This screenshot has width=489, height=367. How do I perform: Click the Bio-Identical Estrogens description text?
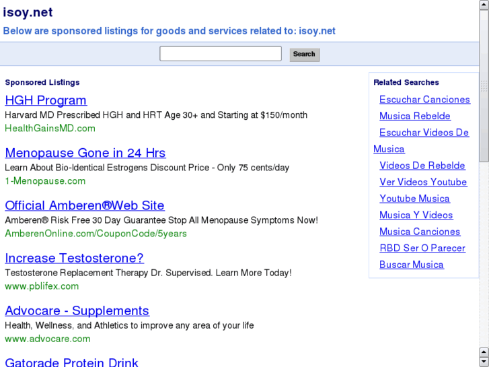coord(147,168)
